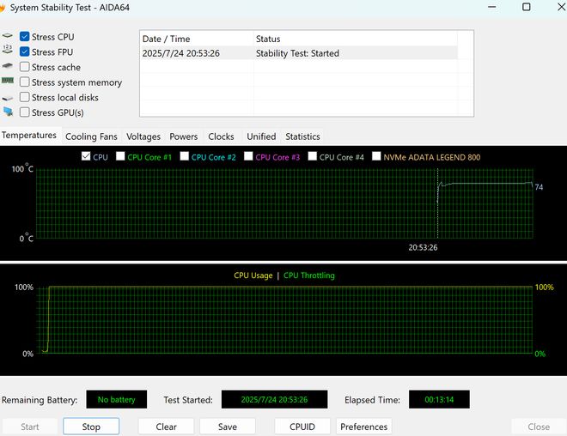
Task: Open the CPUID panel
Action: tap(302, 427)
